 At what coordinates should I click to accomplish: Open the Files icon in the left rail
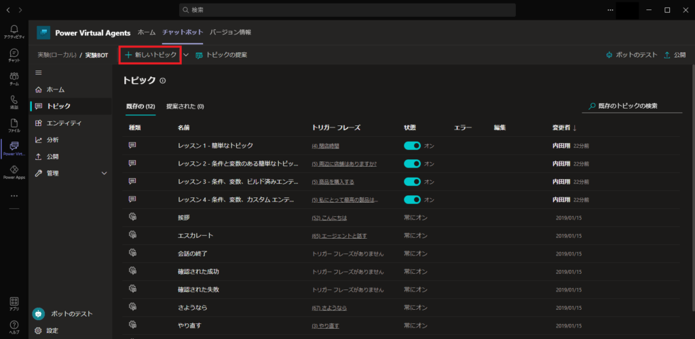pyautogui.click(x=14, y=123)
